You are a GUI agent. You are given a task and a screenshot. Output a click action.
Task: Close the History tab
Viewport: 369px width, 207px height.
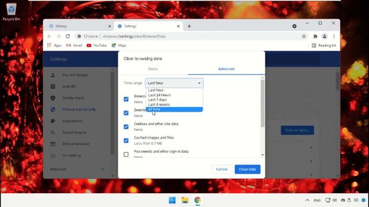[110, 26]
